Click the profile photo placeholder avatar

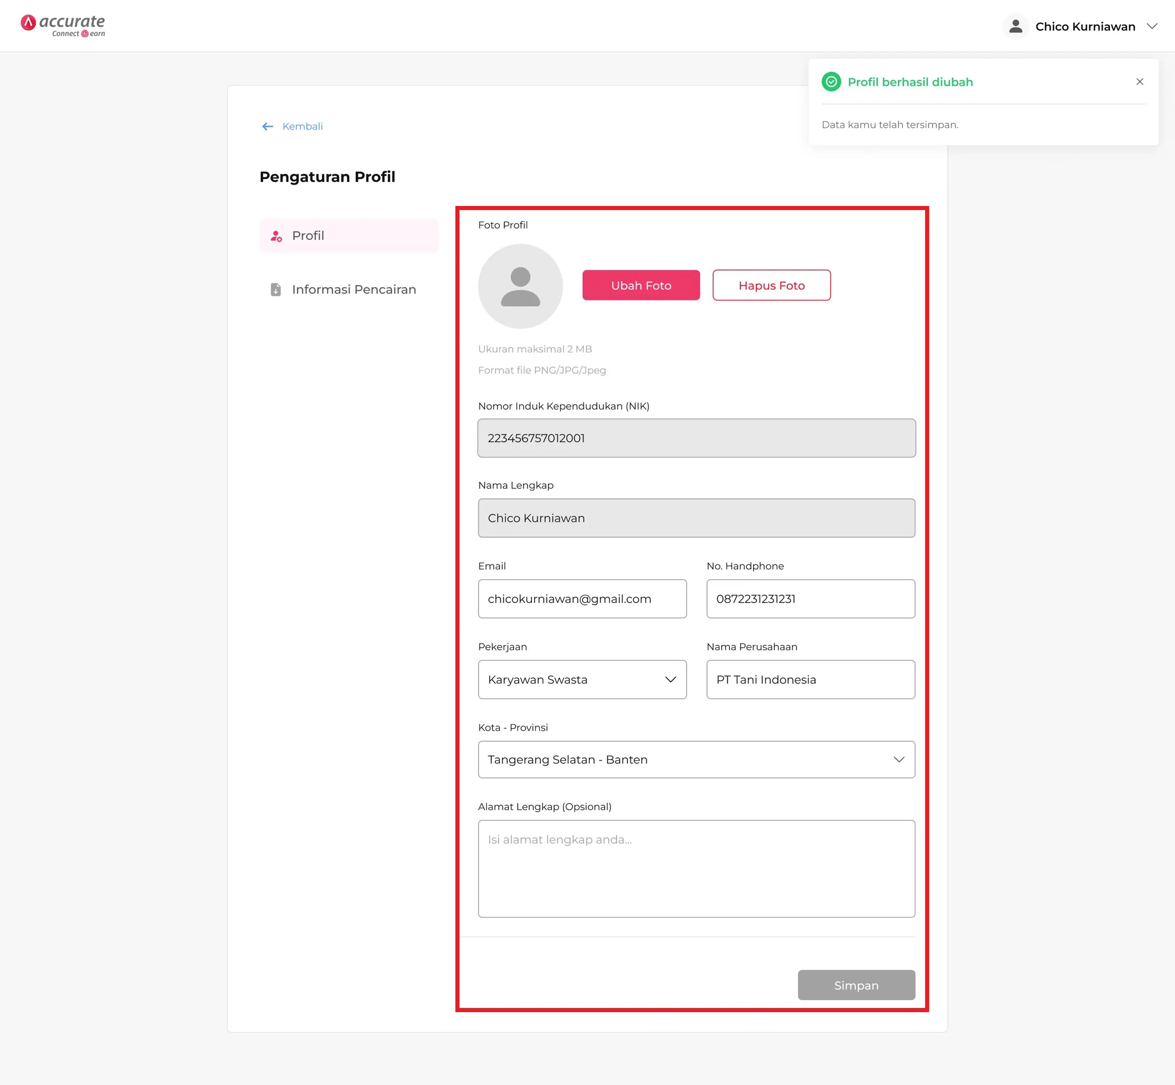520,286
